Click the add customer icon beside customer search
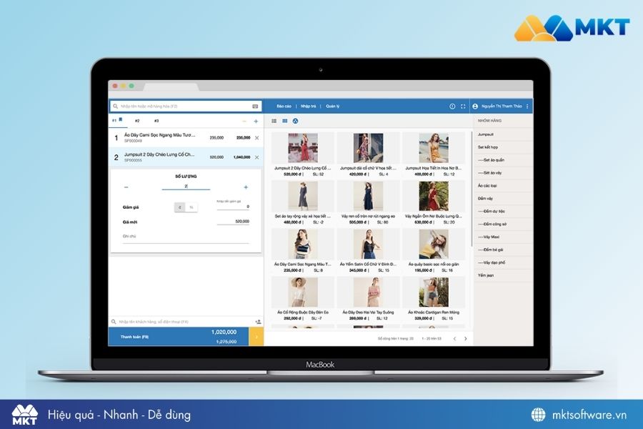643x429 pixels. (x=257, y=322)
